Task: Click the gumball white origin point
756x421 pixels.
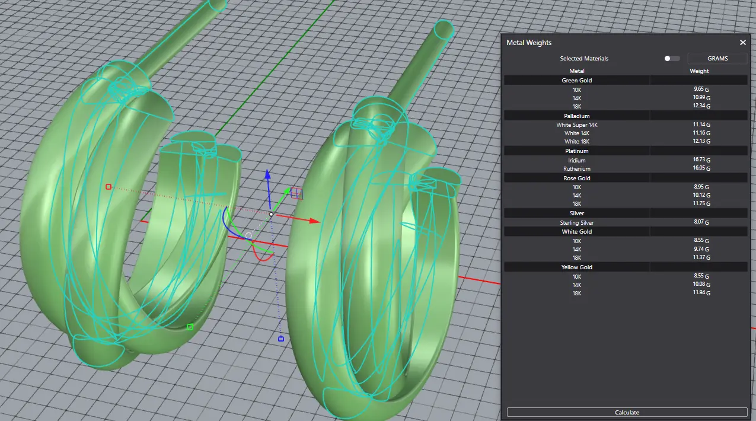Action: pos(271,214)
